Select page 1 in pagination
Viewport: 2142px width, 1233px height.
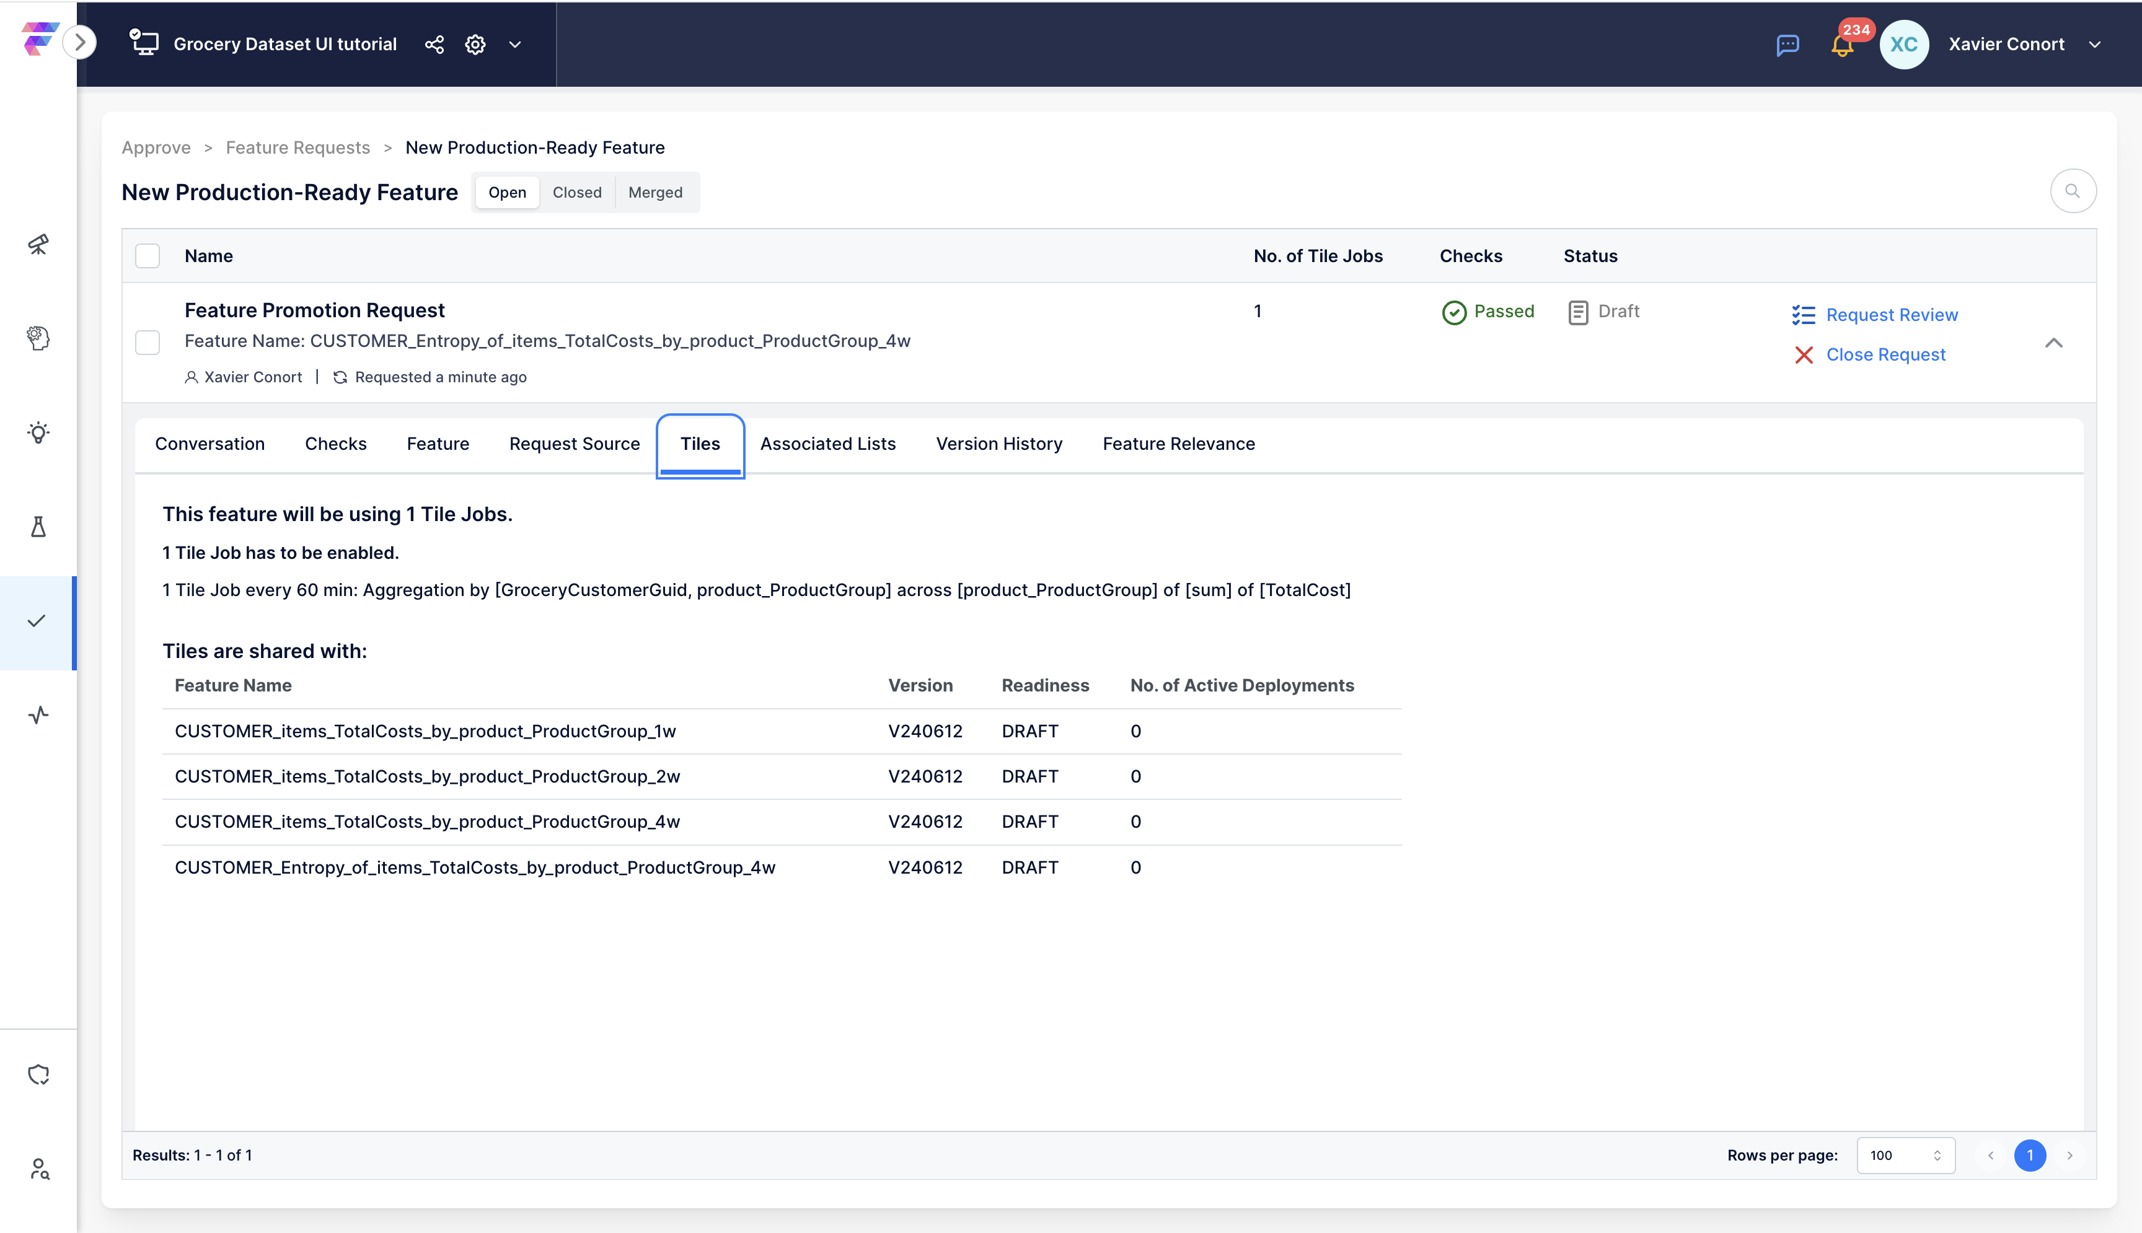coord(2029,1156)
